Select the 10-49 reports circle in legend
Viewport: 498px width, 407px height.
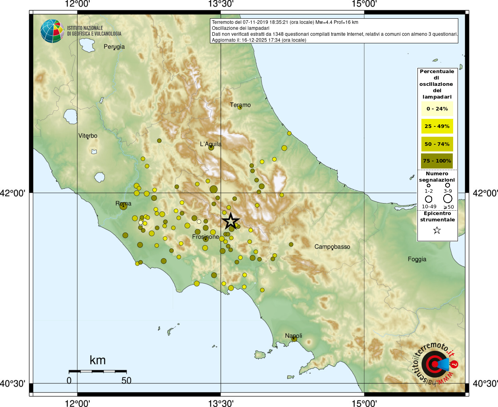[x=429, y=199]
